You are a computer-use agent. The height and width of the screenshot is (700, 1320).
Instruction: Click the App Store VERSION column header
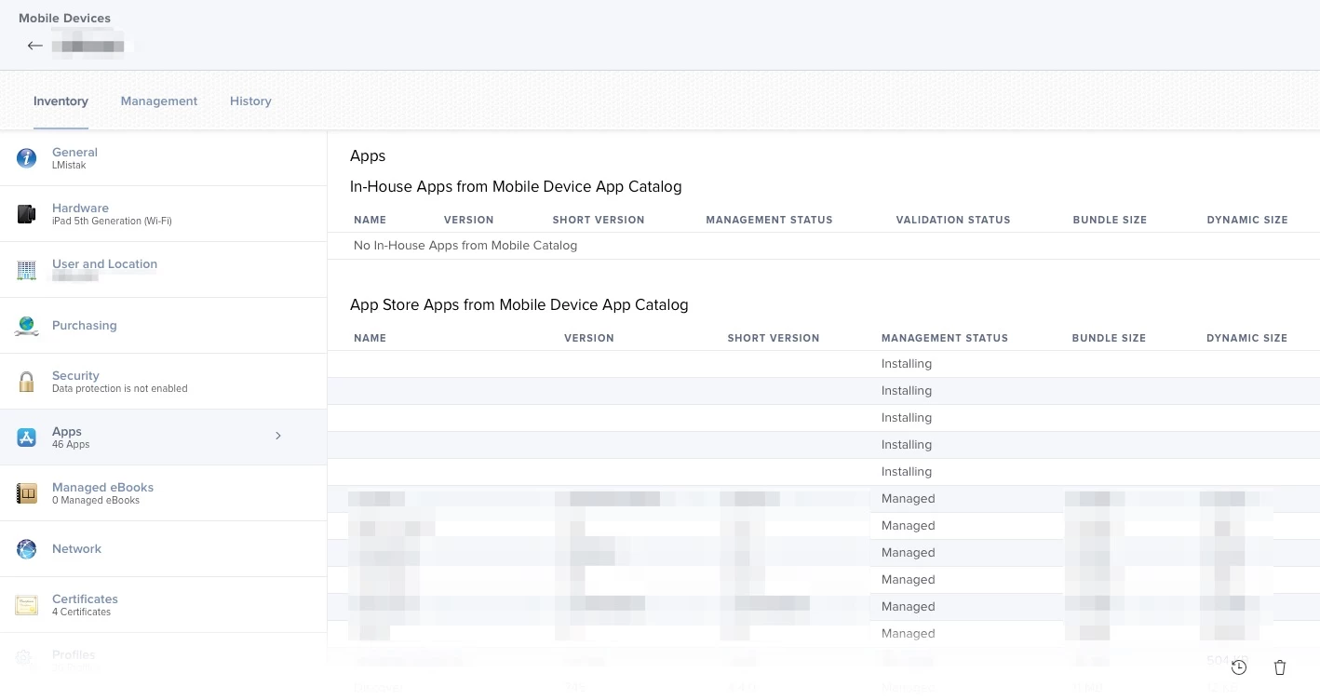tap(589, 338)
